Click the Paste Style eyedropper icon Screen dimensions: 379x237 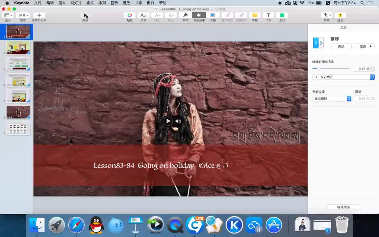click(x=241, y=15)
